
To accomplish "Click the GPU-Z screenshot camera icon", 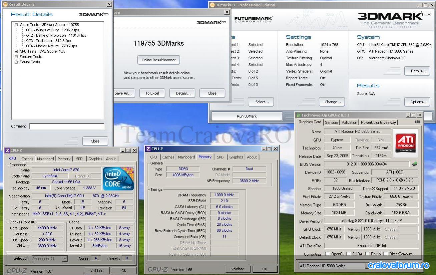I will [417, 122].
